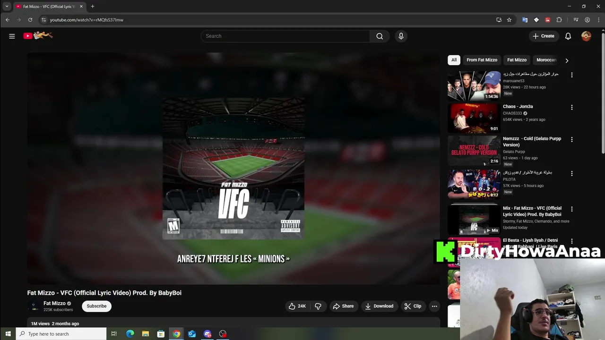Open options for the marouane53 video
The height and width of the screenshot is (340, 605).
pos(571,75)
